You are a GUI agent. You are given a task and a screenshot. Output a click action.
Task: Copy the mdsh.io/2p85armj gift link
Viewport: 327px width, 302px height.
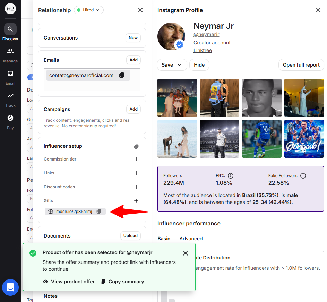click(99, 212)
